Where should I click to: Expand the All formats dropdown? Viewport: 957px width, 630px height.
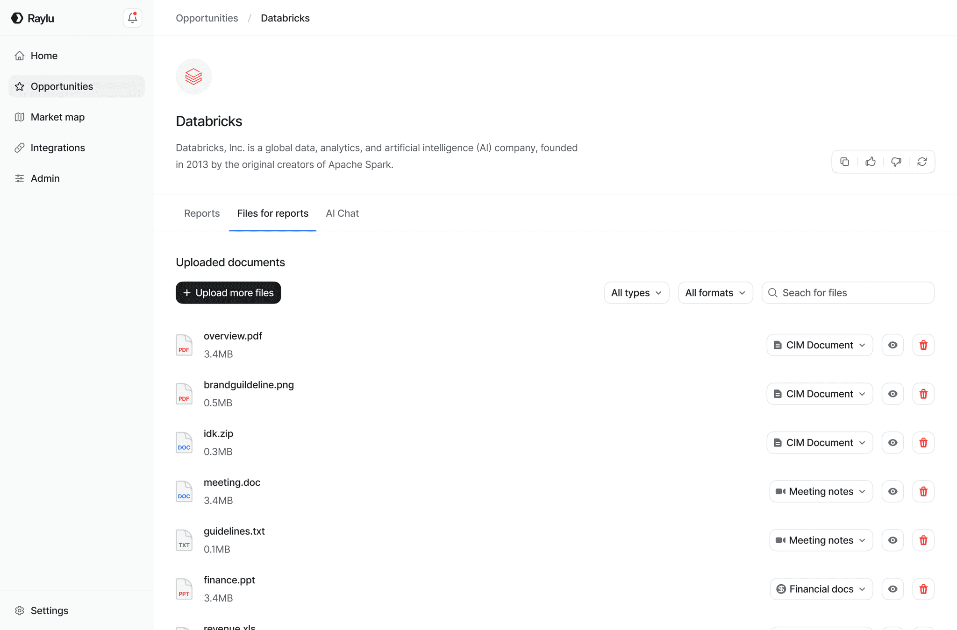[x=715, y=293]
